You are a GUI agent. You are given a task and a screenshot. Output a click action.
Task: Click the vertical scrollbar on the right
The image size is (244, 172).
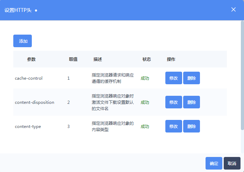coord(242,75)
